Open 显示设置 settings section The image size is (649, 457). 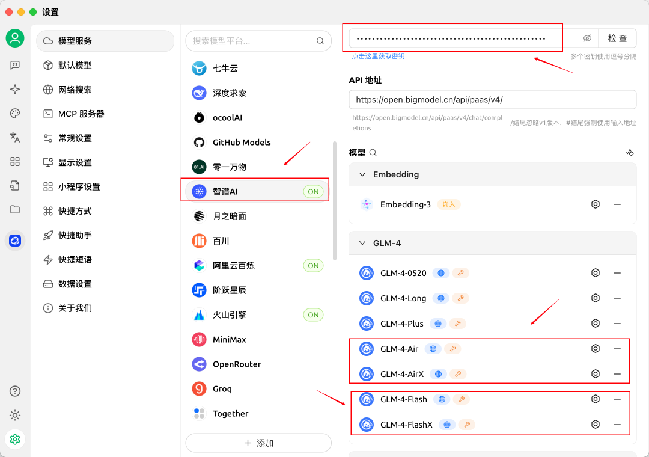point(105,162)
